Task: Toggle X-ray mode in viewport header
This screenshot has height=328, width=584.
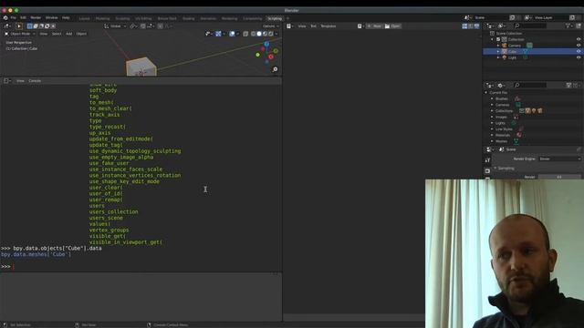Action: [x=245, y=34]
